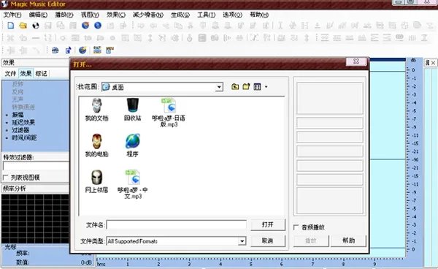Click the hms timeline ruler at bottom

click(250, 262)
